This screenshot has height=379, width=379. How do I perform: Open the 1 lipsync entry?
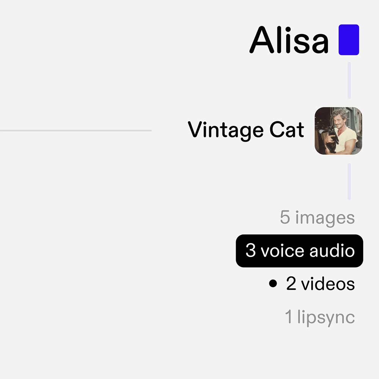[x=319, y=317]
